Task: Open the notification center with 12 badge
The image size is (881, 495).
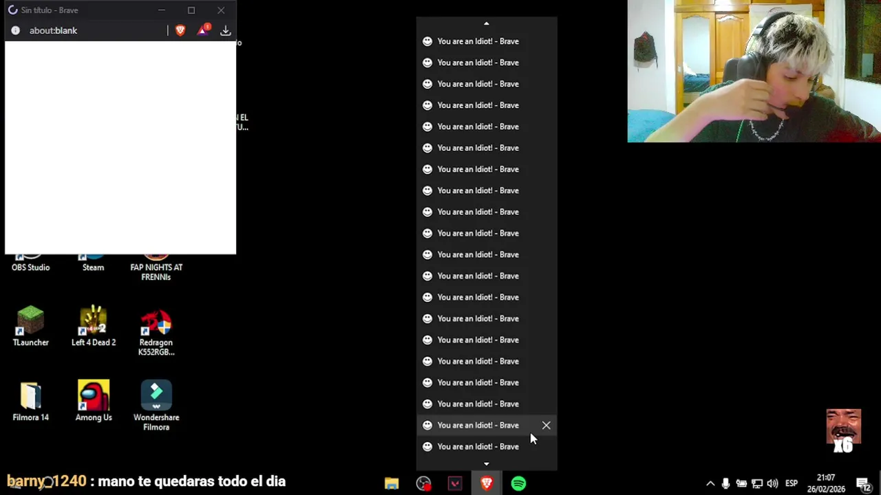Action: 863,484
